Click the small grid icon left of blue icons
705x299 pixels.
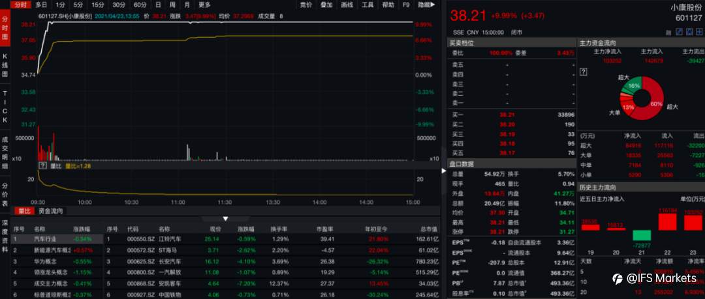pyautogui.click(x=669, y=32)
